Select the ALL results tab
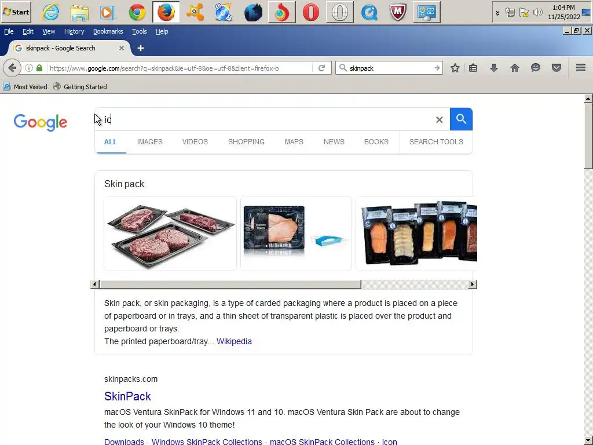 coord(111,142)
